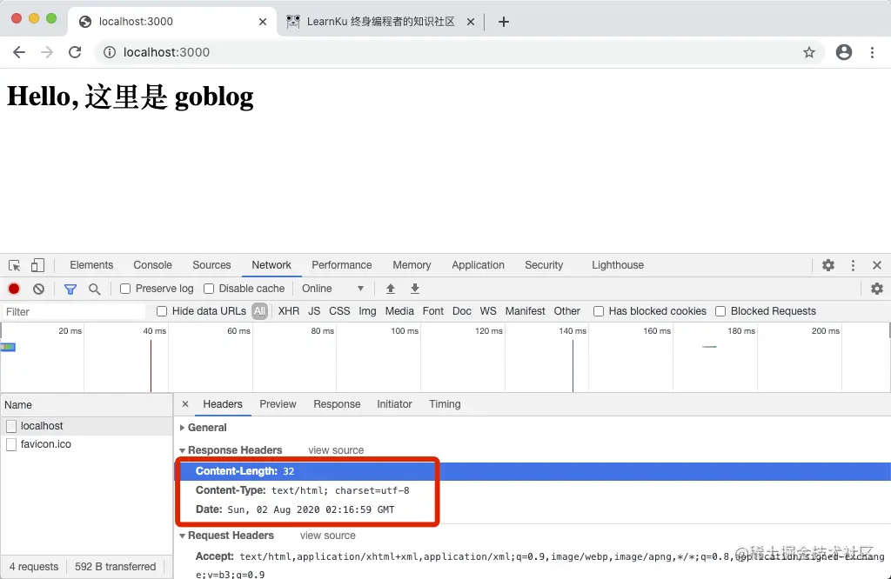Import HAR file with upload icon

(391, 289)
